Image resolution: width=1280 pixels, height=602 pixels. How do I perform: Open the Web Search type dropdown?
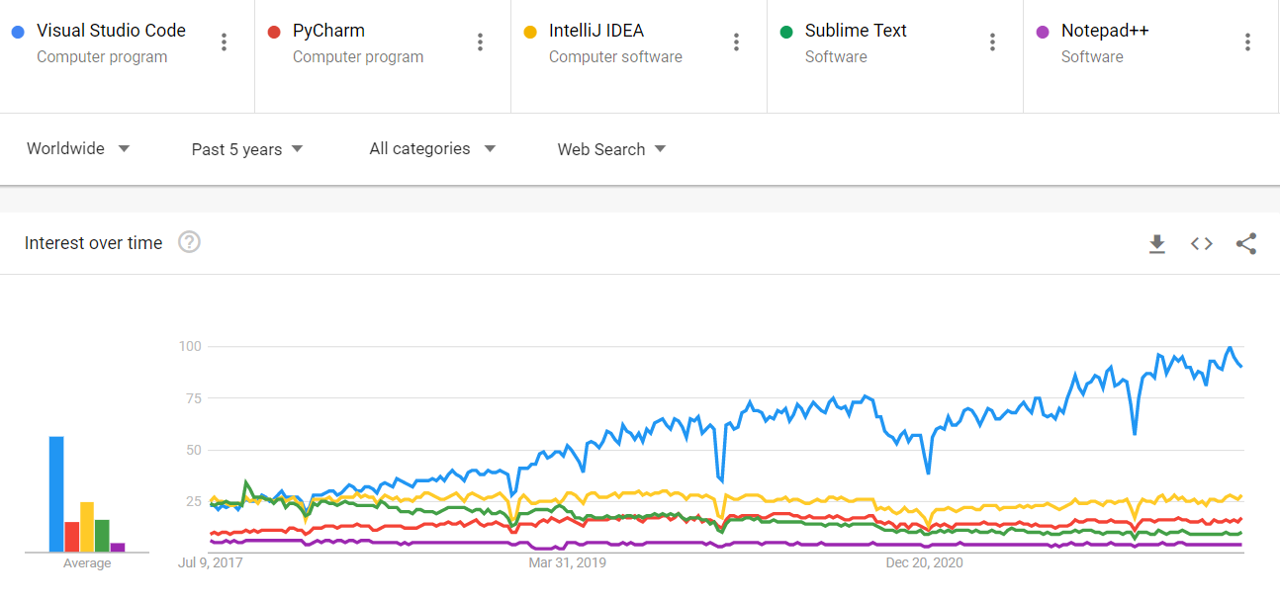tap(612, 149)
